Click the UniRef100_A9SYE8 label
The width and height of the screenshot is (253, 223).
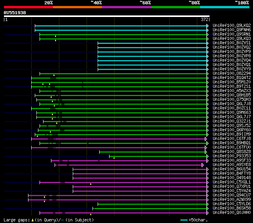point(232,165)
